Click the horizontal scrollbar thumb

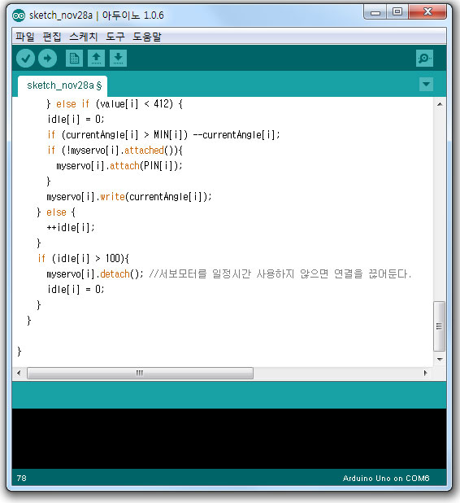pyautogui.click(x=140, y=373)
